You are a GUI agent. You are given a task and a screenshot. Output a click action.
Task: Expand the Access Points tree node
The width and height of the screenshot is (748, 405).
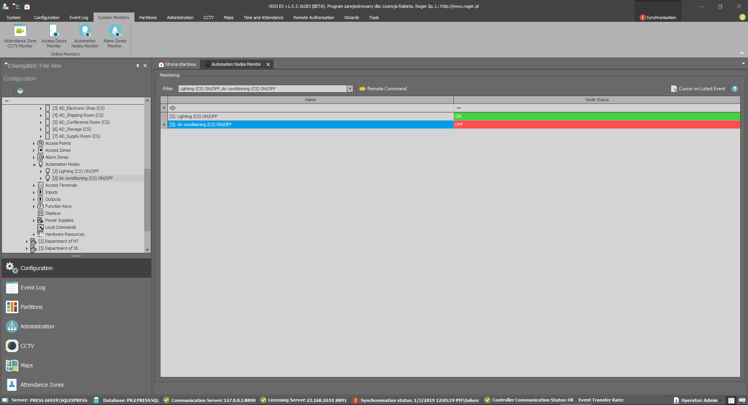click(34, 144)
